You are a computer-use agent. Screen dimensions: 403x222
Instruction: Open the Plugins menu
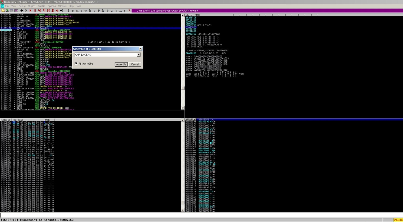click(x=32, y=6)
